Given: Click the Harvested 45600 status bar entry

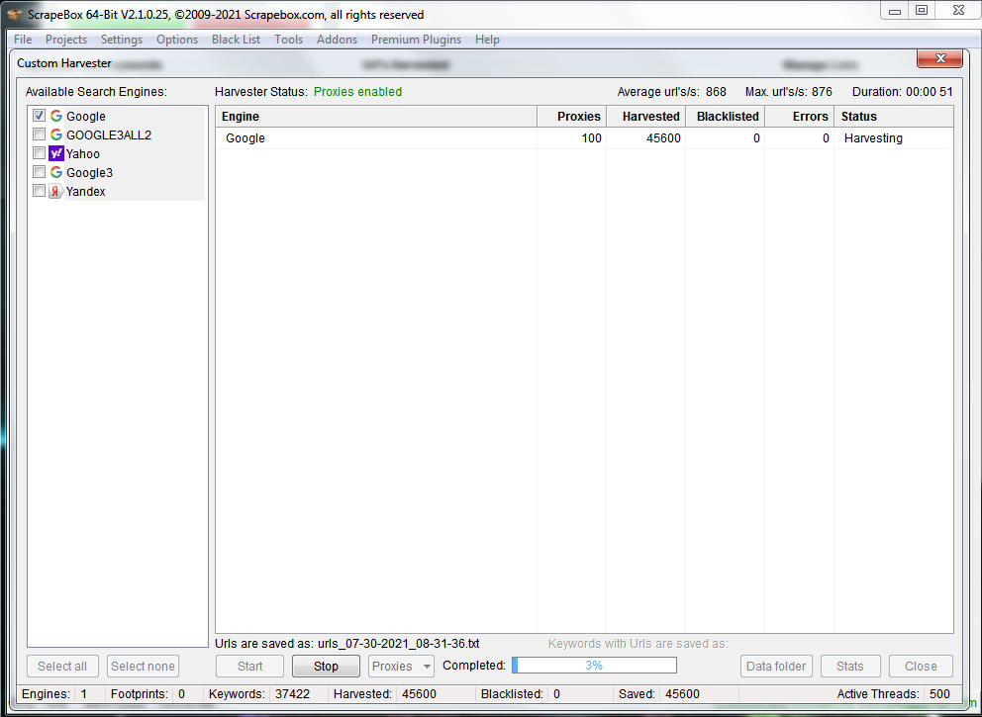Looking at the screenshot, I should tap(384, 694).
